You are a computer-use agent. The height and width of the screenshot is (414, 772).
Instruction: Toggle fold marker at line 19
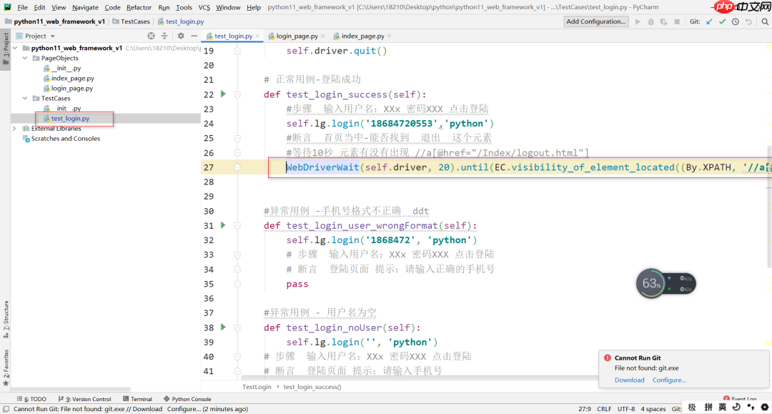237,51
